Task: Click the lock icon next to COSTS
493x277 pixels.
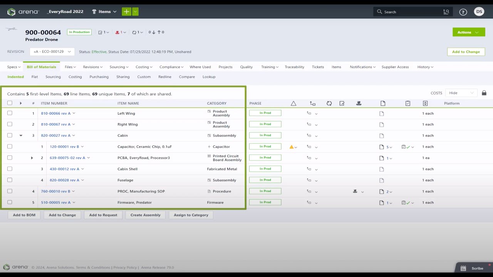Action: (484, 93)
